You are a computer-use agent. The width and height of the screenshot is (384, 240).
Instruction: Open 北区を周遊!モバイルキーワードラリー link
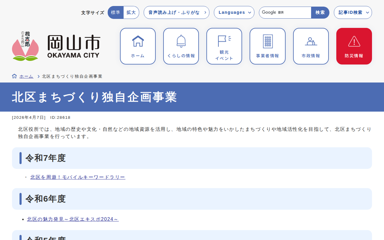click(78, 177)
